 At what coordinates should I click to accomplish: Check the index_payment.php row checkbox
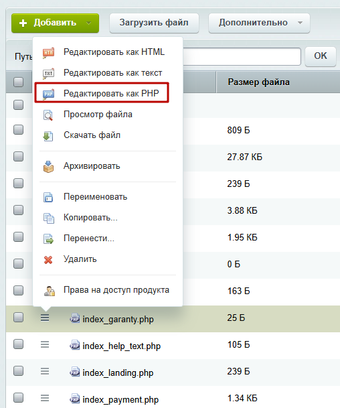(x=19, y=397)
